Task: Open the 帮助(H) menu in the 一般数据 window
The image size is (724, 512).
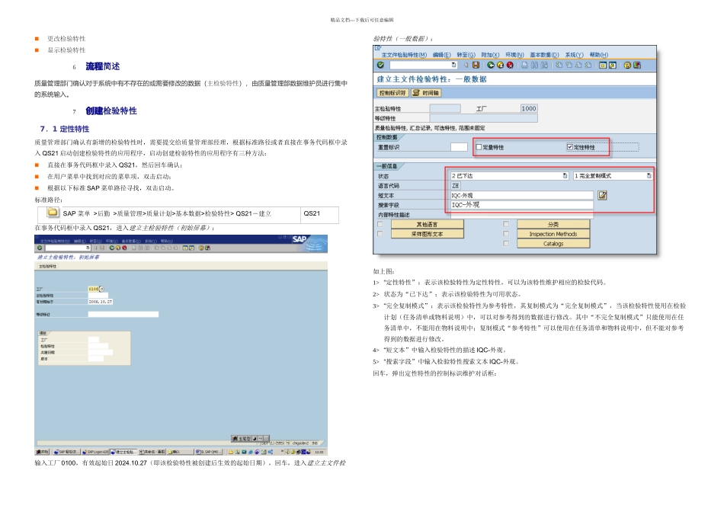Action: tap(599, 55)
